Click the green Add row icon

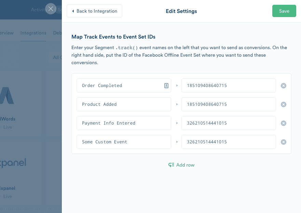171,165
